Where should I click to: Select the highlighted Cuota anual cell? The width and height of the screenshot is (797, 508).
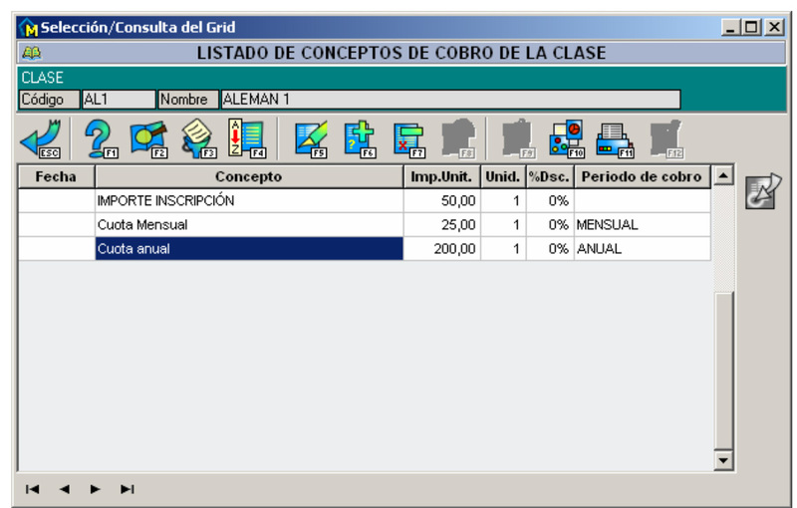click(x=249, y=248)
